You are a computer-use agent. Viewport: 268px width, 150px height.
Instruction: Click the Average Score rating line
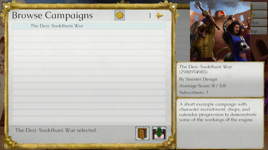202,86
